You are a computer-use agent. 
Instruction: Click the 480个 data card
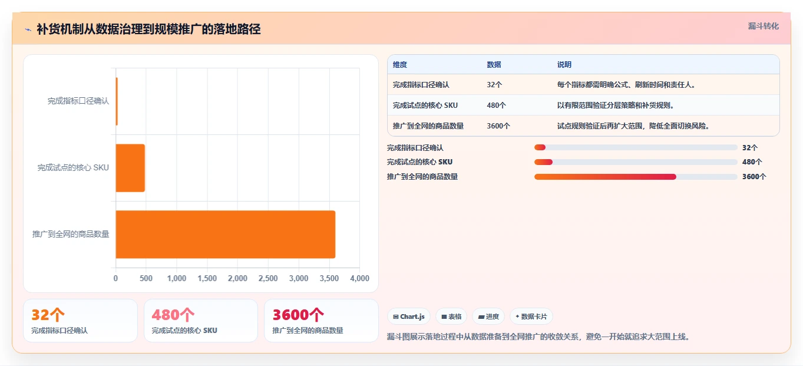pyautogui.click(x=201, y=321)
